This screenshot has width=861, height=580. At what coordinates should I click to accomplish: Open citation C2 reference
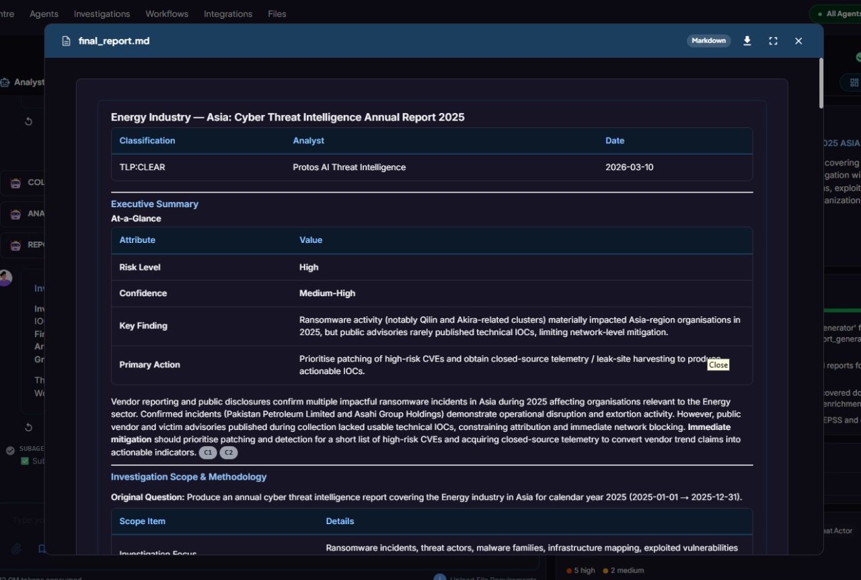coord(229,453)
